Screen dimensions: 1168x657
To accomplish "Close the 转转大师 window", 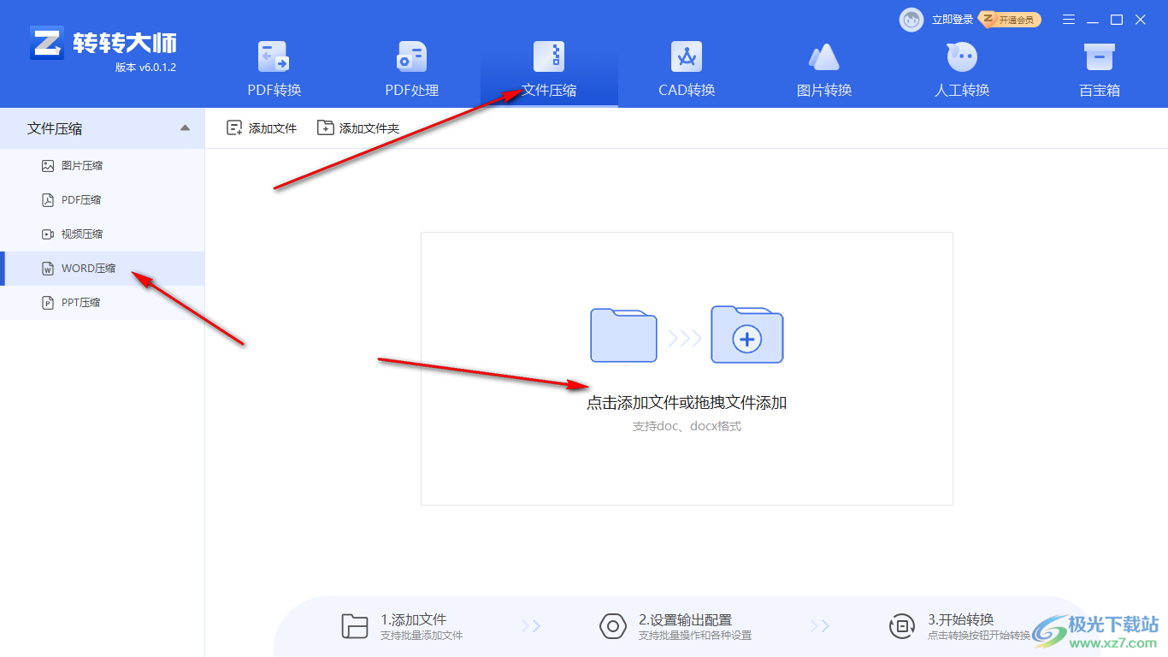I will pos(1141,20).
